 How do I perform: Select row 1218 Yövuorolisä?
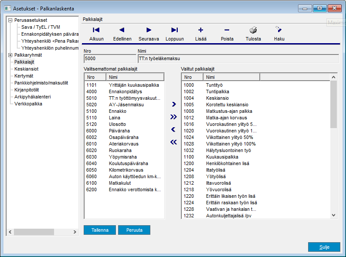click(256, 190)
